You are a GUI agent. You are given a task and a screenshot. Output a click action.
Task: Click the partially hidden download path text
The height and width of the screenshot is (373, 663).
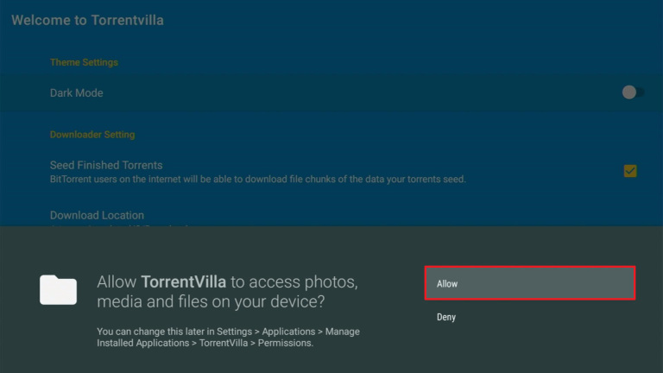tap(119, 227)
